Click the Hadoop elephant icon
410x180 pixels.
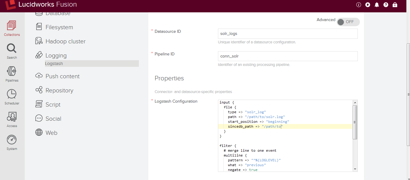(x=39, y=41)
